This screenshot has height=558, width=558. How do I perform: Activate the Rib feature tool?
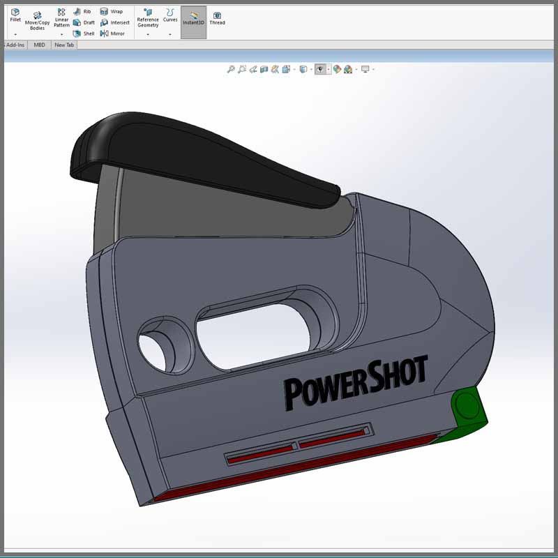pyautogui.click(x=82, y=12)
